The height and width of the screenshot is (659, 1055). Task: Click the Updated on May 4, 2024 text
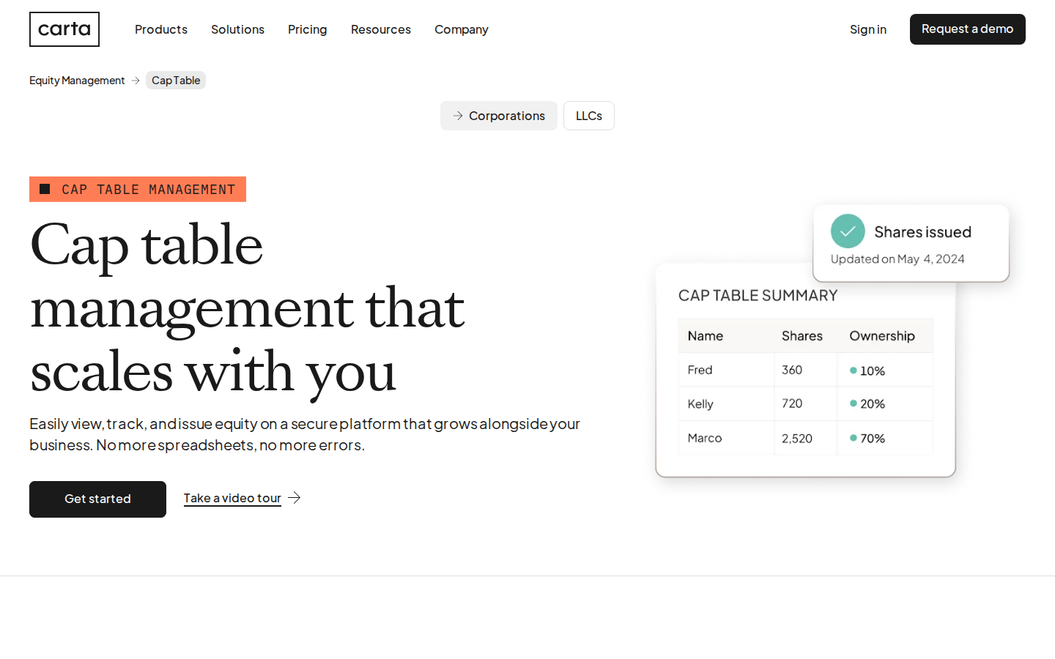[x=897, y=259]
